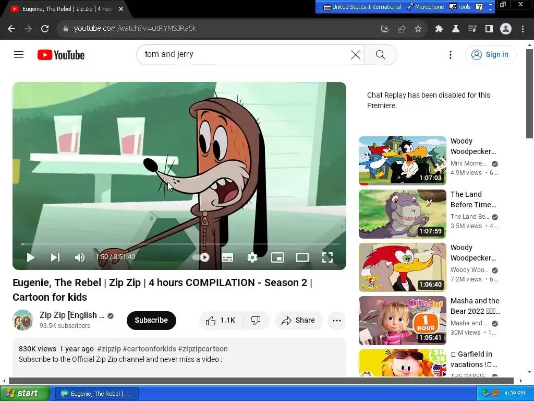Turn on subtitles/closed captions
This screenshot has width=534, height=401.
(x=227, y=257)
